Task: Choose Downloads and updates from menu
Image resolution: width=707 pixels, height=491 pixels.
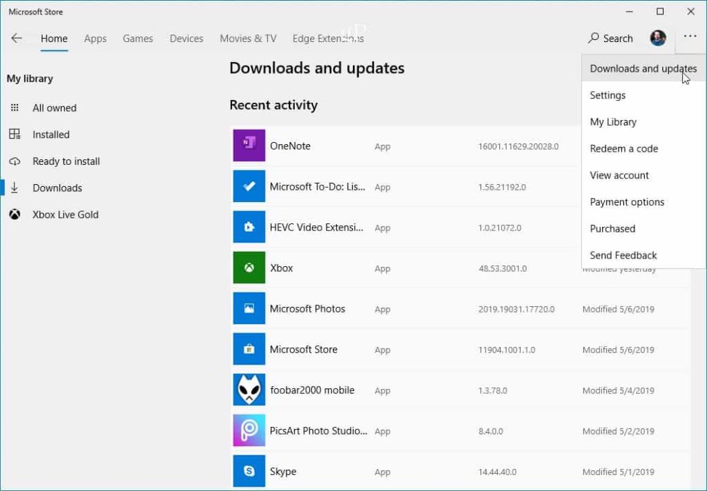Action: pyautogui.click(x=643, y=68)
